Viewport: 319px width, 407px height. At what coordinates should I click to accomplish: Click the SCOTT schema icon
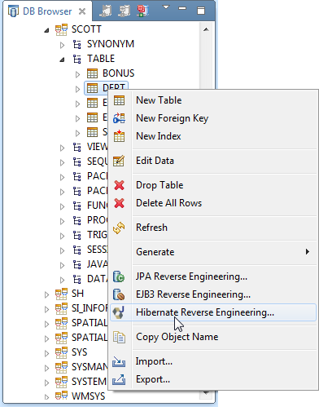(x=61, y=29)
